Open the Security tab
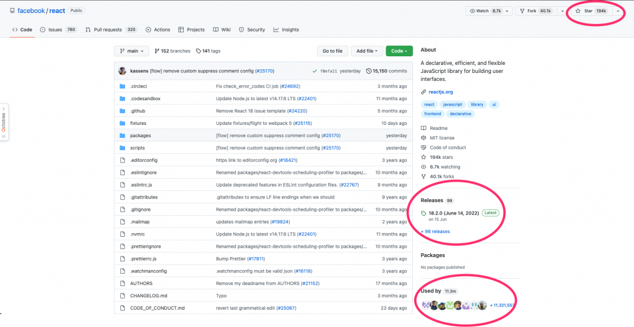 pos(252,30)
